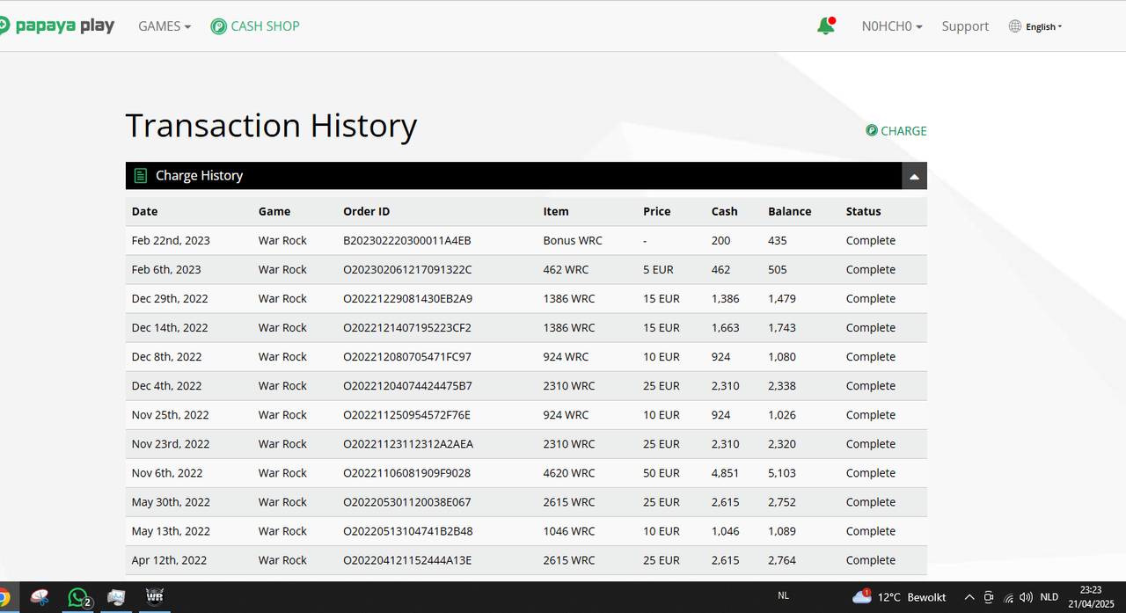Click the 50 EUR price cell
Viewport: 1126px width, 613px height.
click(x=662, y=472)
